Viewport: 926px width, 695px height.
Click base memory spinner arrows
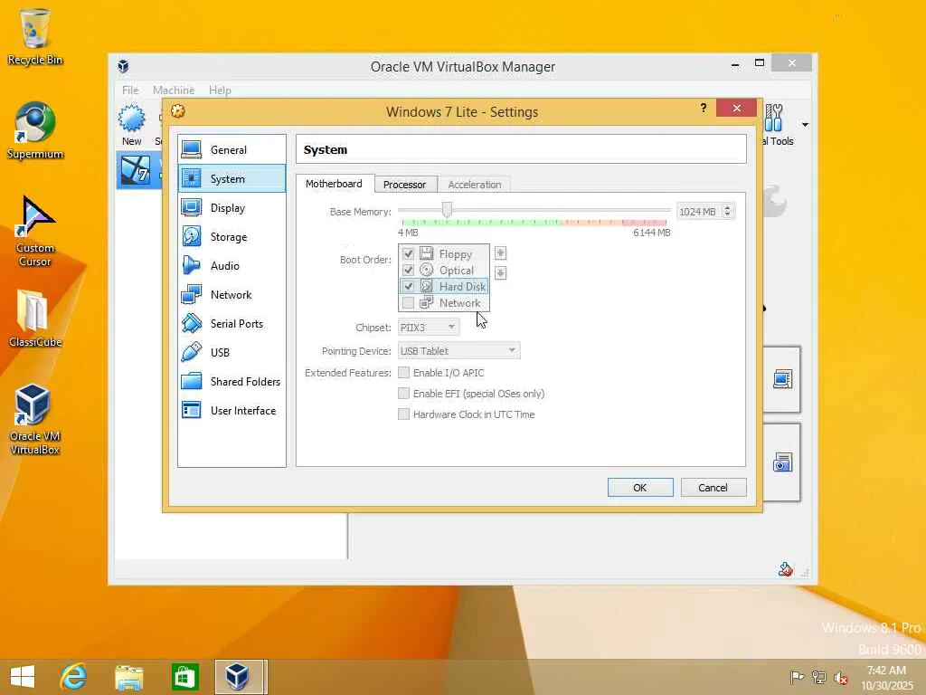point(728,211)
